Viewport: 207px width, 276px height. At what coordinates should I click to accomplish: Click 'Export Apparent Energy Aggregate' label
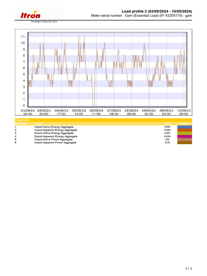point(56,136)
